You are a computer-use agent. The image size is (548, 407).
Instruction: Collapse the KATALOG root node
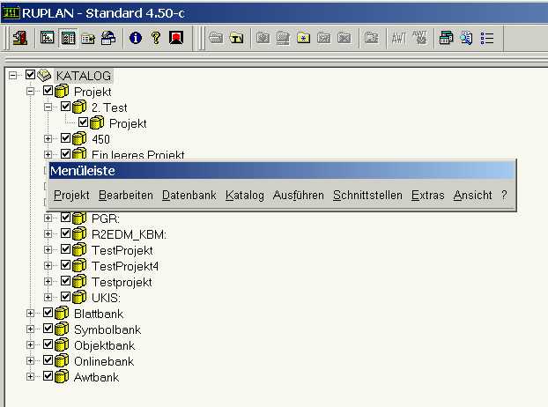pyautogui.click(x=12, y=75)
